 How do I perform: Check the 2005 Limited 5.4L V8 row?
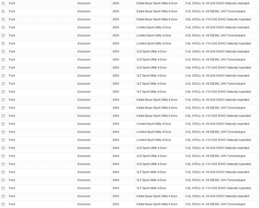pyautogui.click(x=3, y=28)
